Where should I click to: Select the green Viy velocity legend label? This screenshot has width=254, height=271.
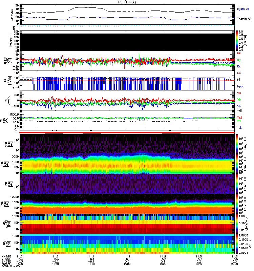(239, 100)
